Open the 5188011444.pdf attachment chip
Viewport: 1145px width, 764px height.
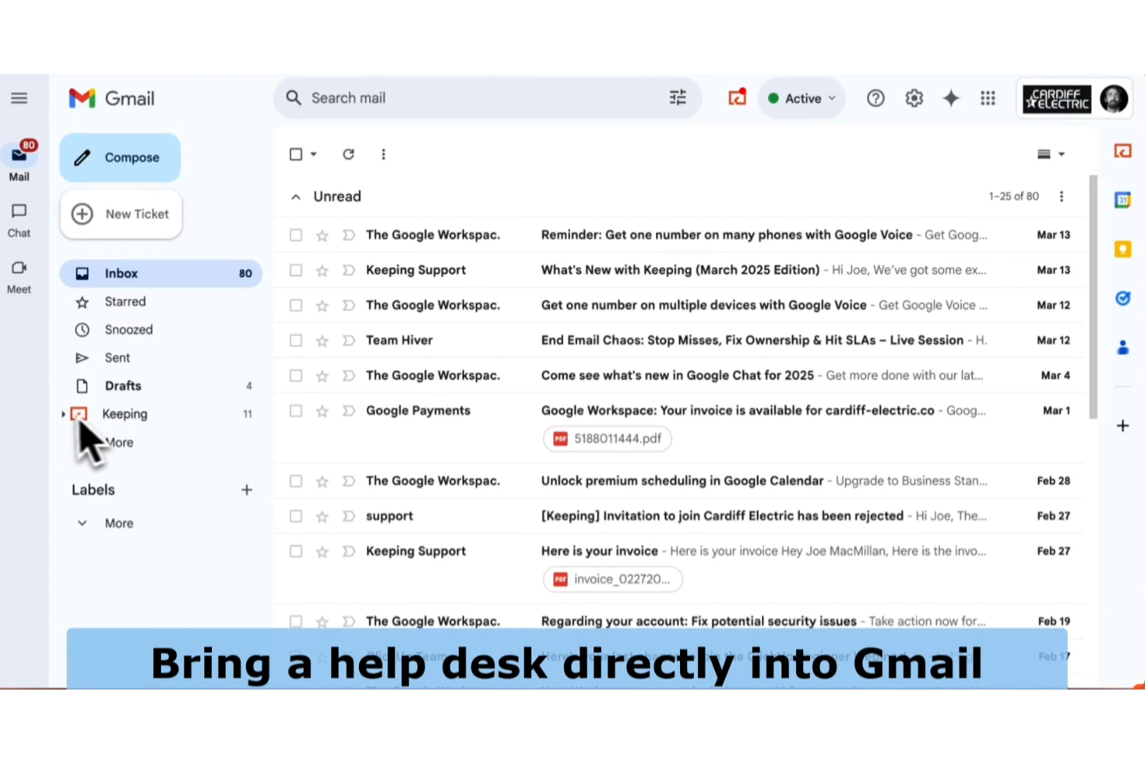click(x=607, y=438)
